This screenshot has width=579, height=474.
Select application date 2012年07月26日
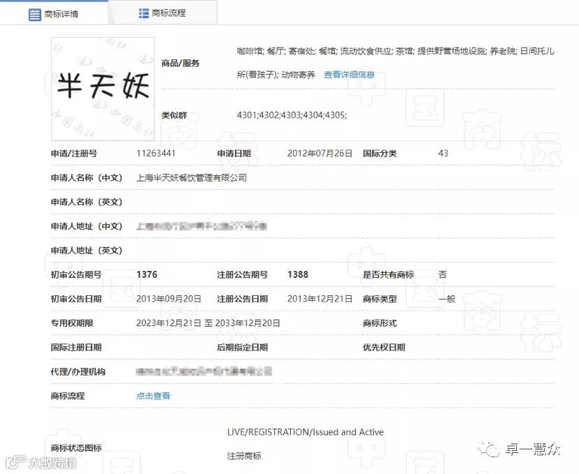pos(320,154)
